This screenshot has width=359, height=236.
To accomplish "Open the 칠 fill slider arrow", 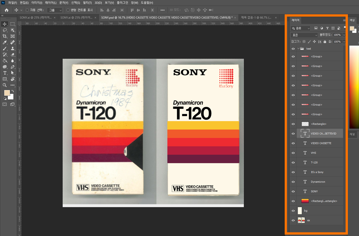I will tap(344, 42).
